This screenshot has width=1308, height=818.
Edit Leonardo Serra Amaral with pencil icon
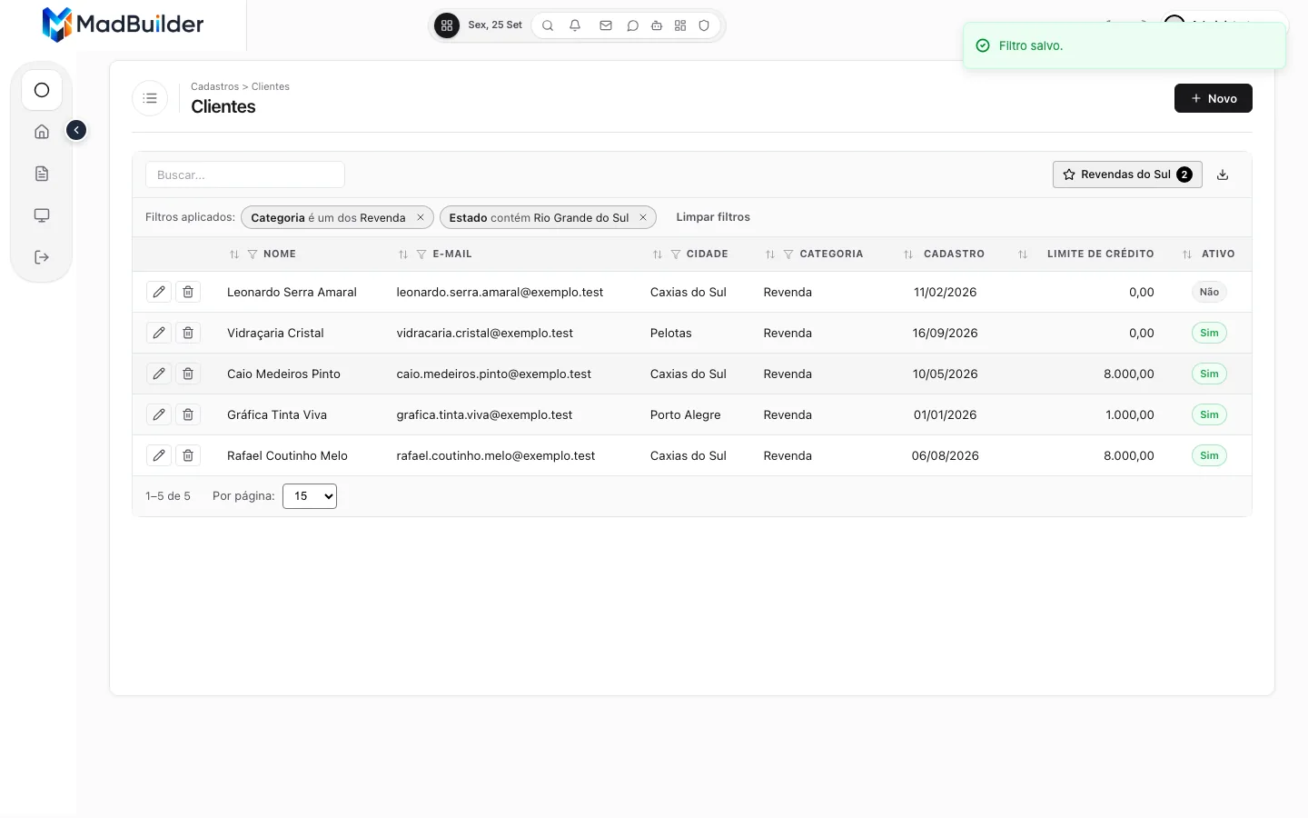click(159, 292)
